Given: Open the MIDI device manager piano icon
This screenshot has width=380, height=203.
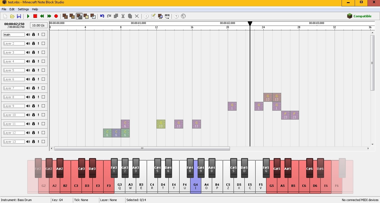Looking at the screenshot, I should pos(167,16).
